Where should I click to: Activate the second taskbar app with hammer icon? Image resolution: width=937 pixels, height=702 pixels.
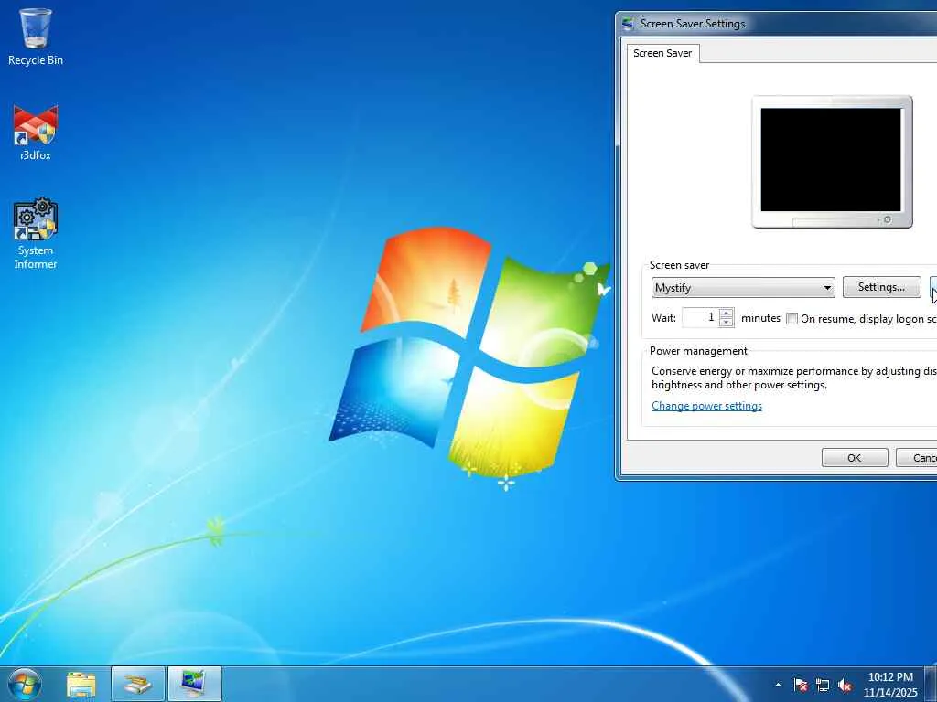[137, 684]
